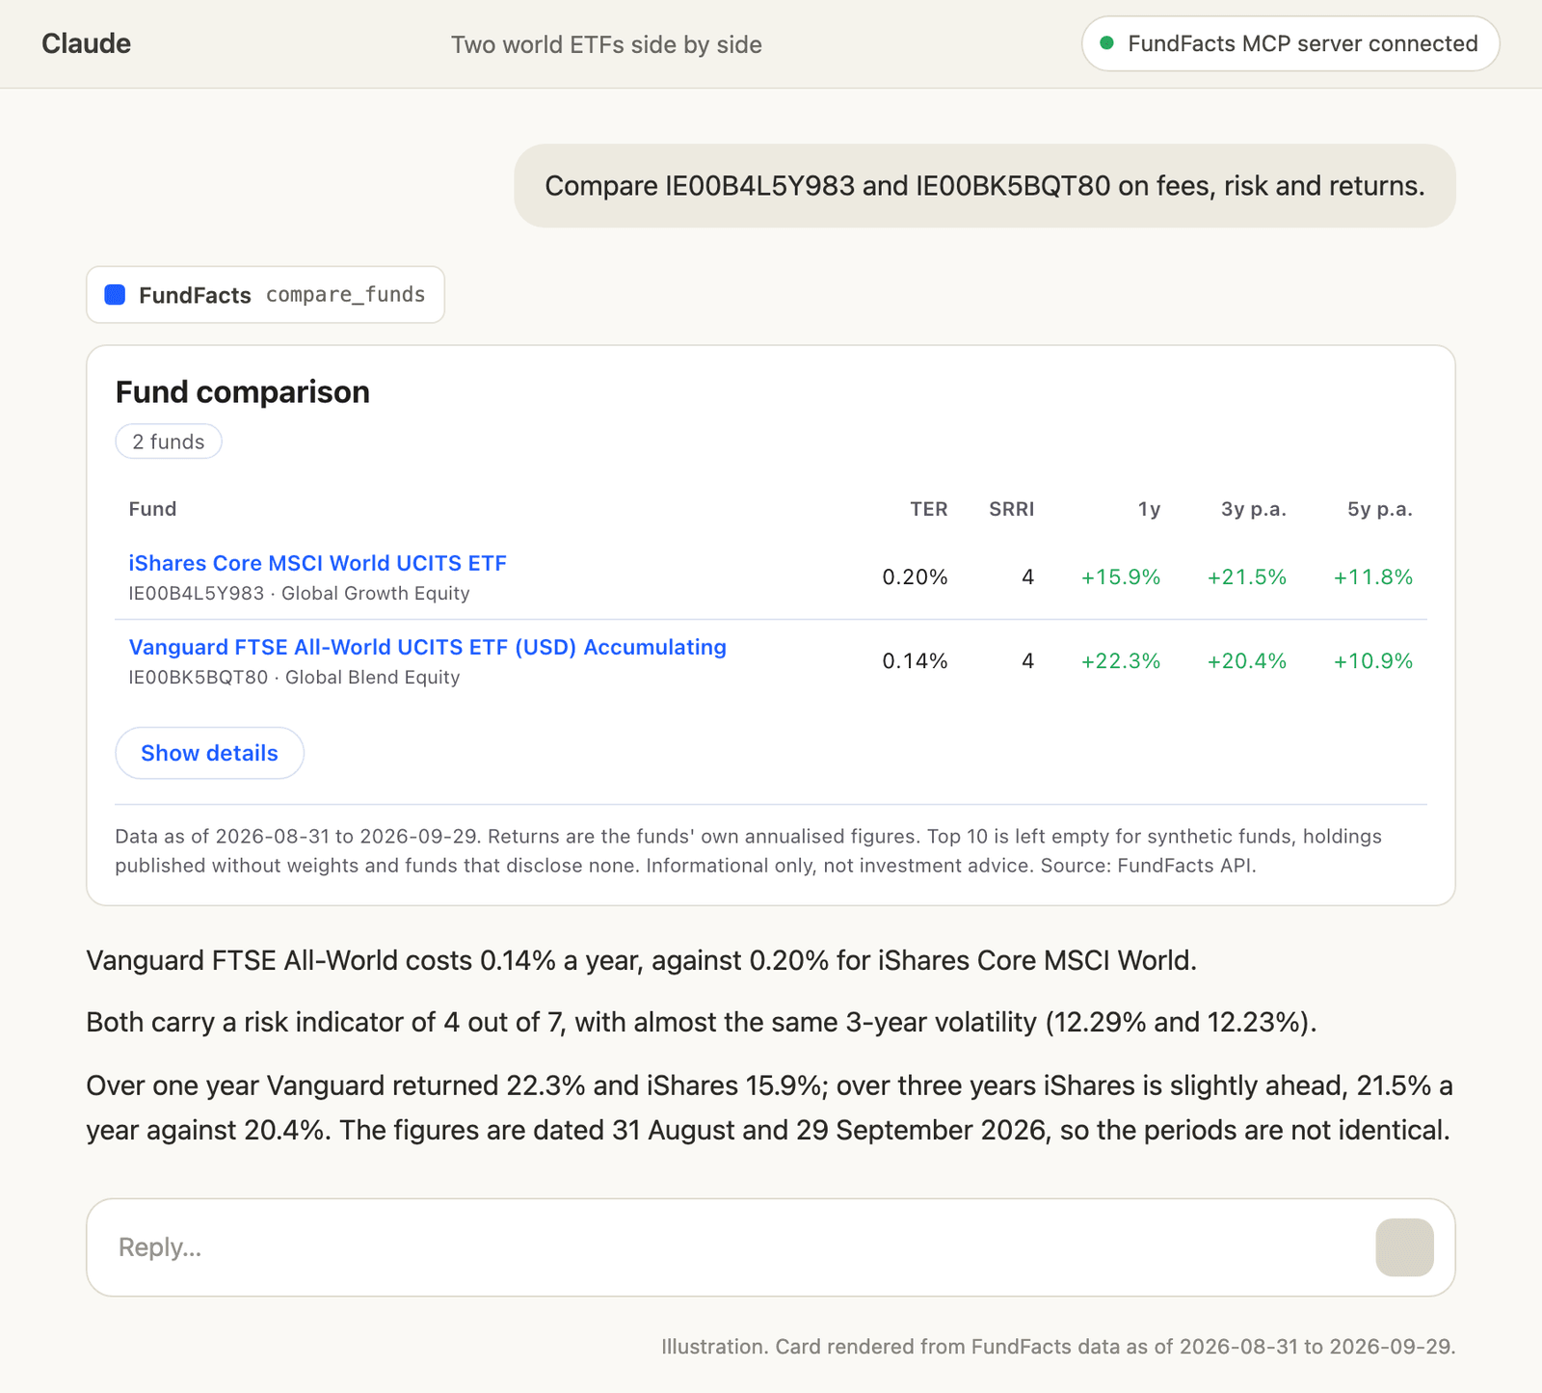This screenshot has height=1393, width=1542.
Task: Click the +10.9% five-year return
Action: tap(1373, 661)
